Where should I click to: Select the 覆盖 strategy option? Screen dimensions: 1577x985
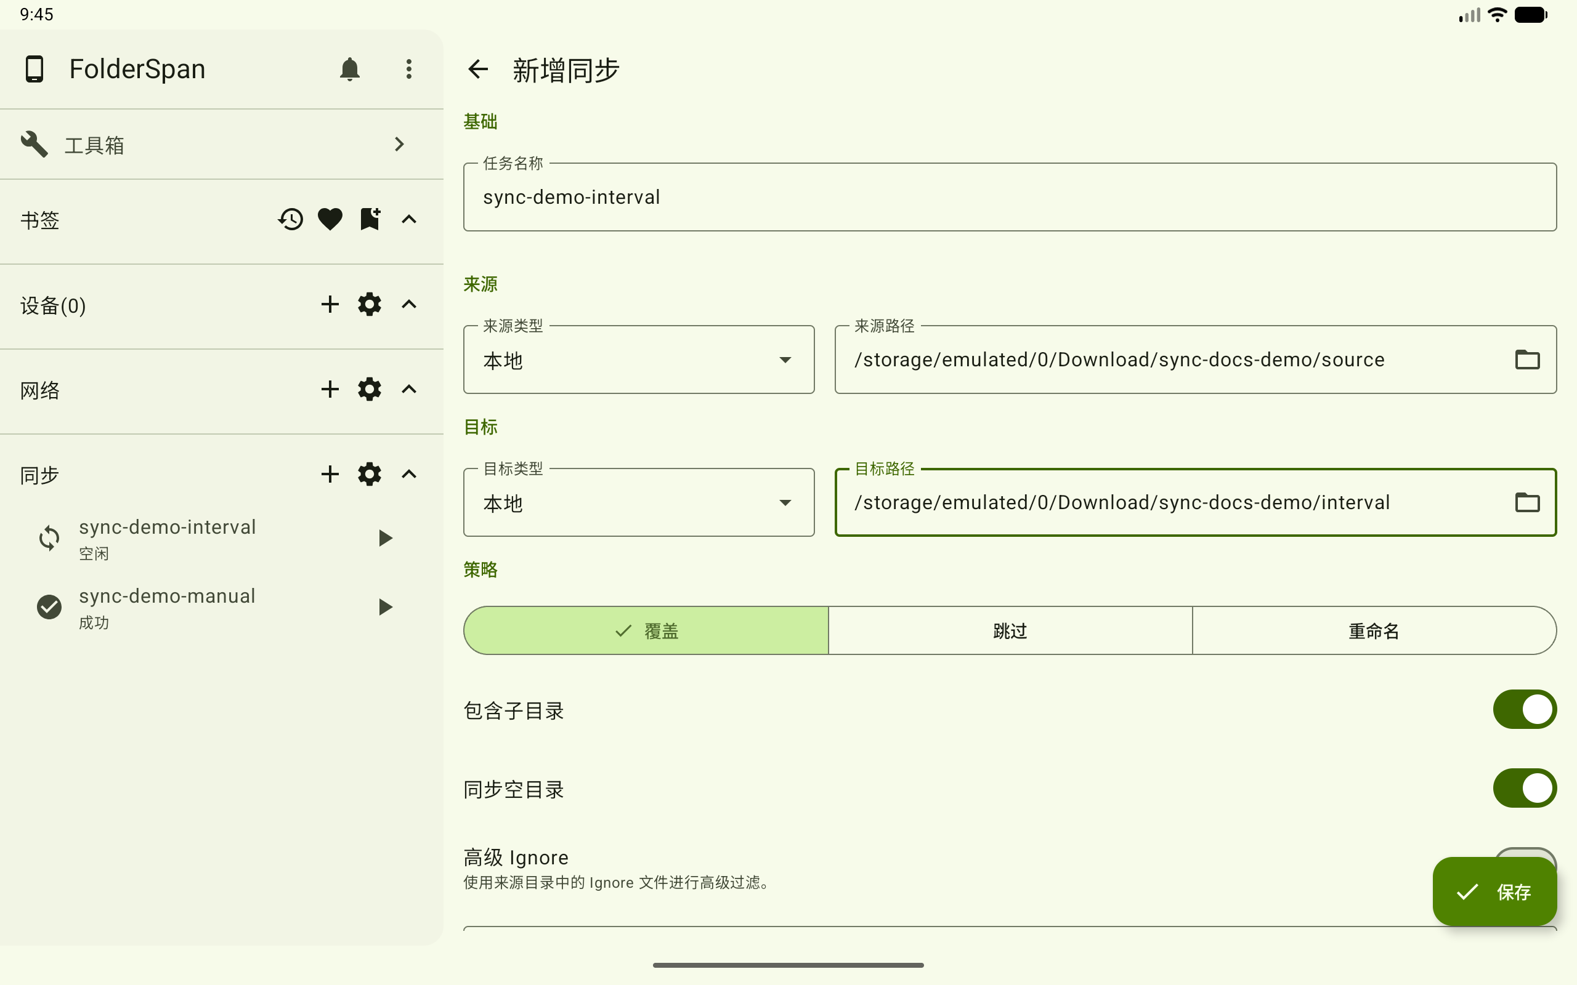point(646,630)
